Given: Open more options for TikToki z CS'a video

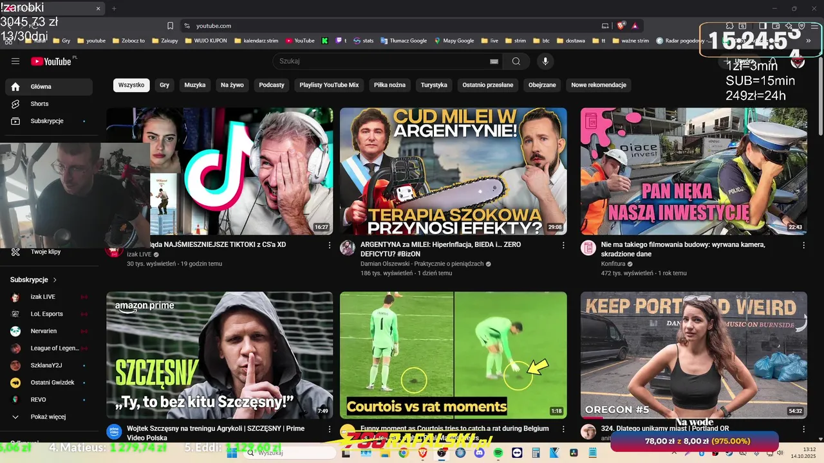Looking at the screenshot, I should click(x=330, y=246).
